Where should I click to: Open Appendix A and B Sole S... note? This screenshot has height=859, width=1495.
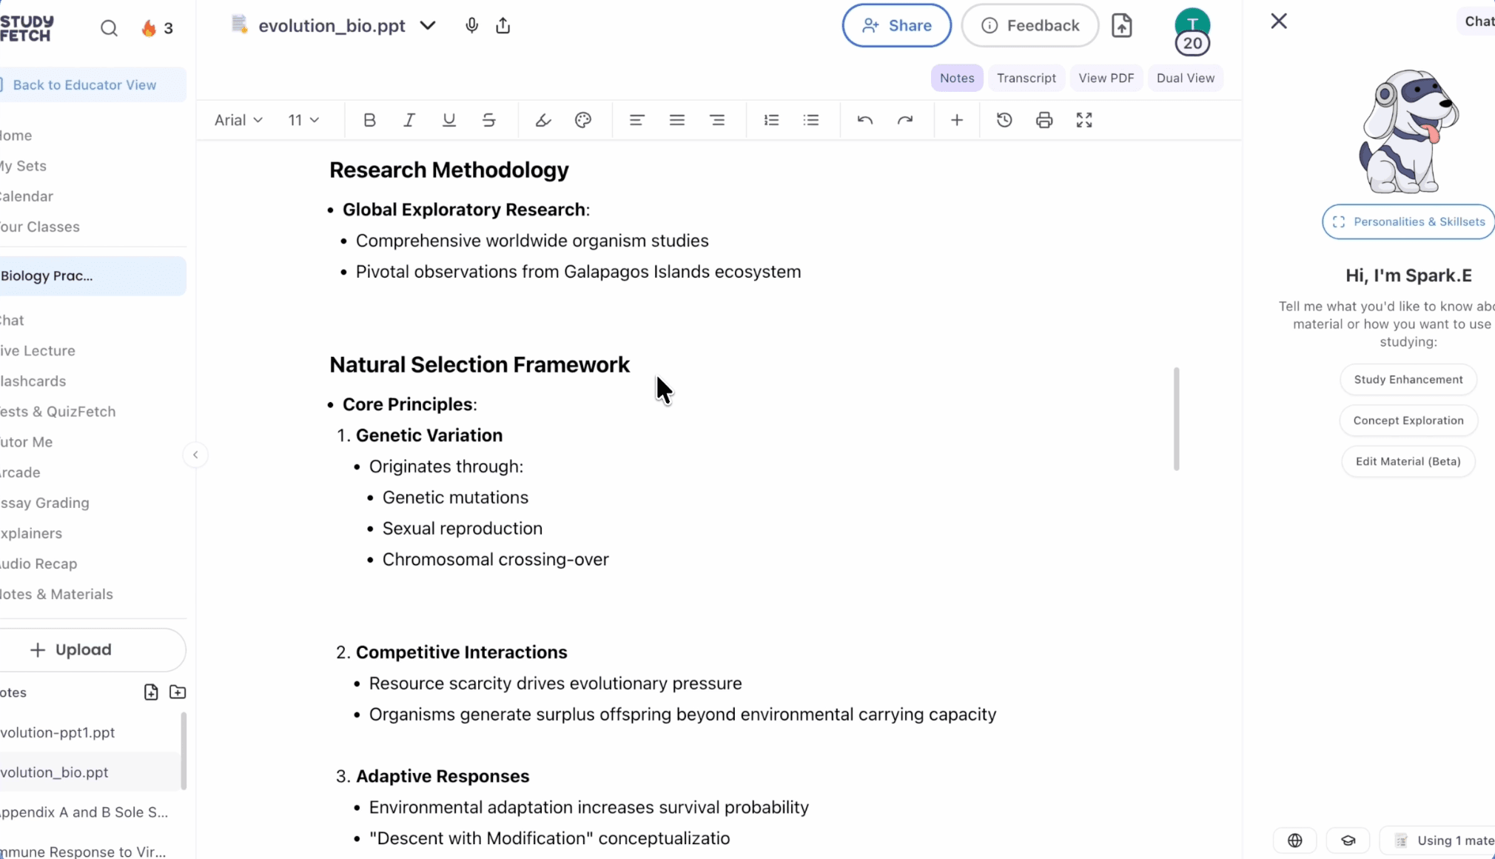pyautogui.click(x=84, y=812)
